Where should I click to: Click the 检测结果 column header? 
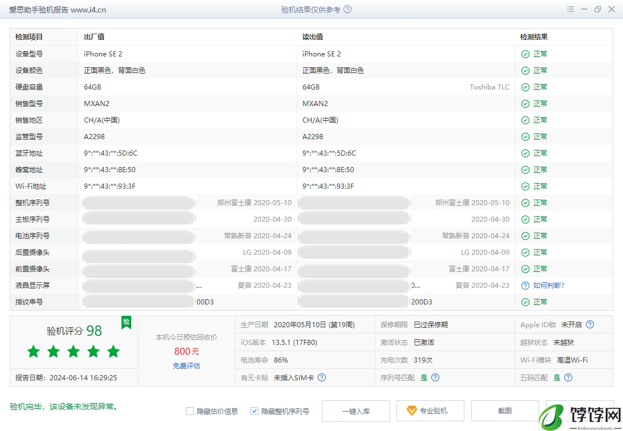point(534,37)
